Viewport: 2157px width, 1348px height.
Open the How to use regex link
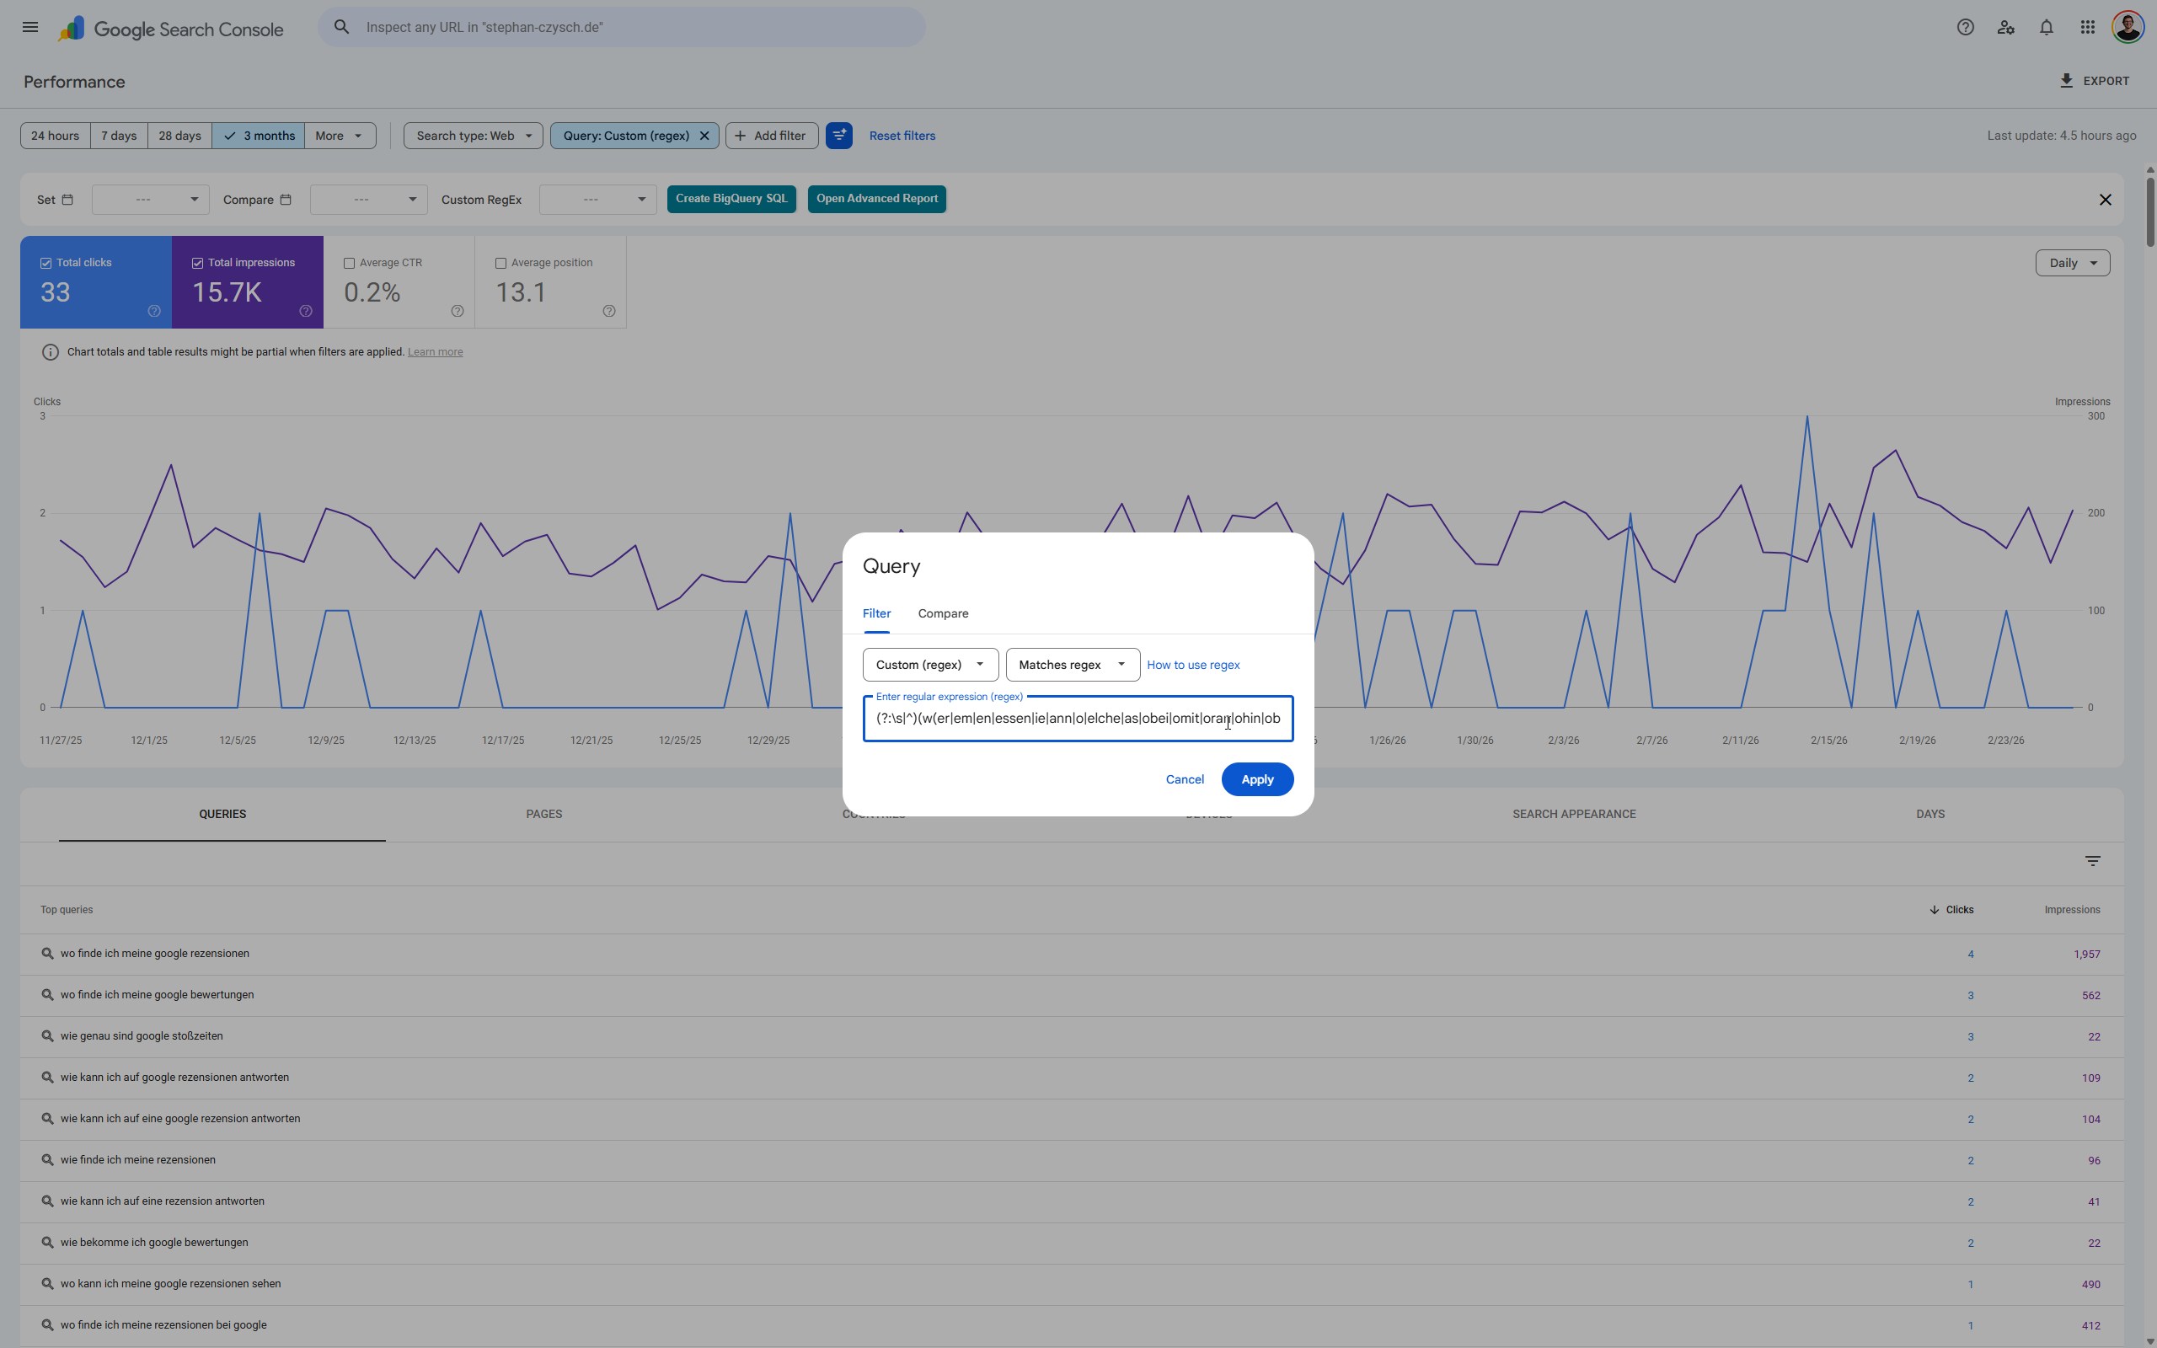pyautogui.click(x=1192, y=665)
